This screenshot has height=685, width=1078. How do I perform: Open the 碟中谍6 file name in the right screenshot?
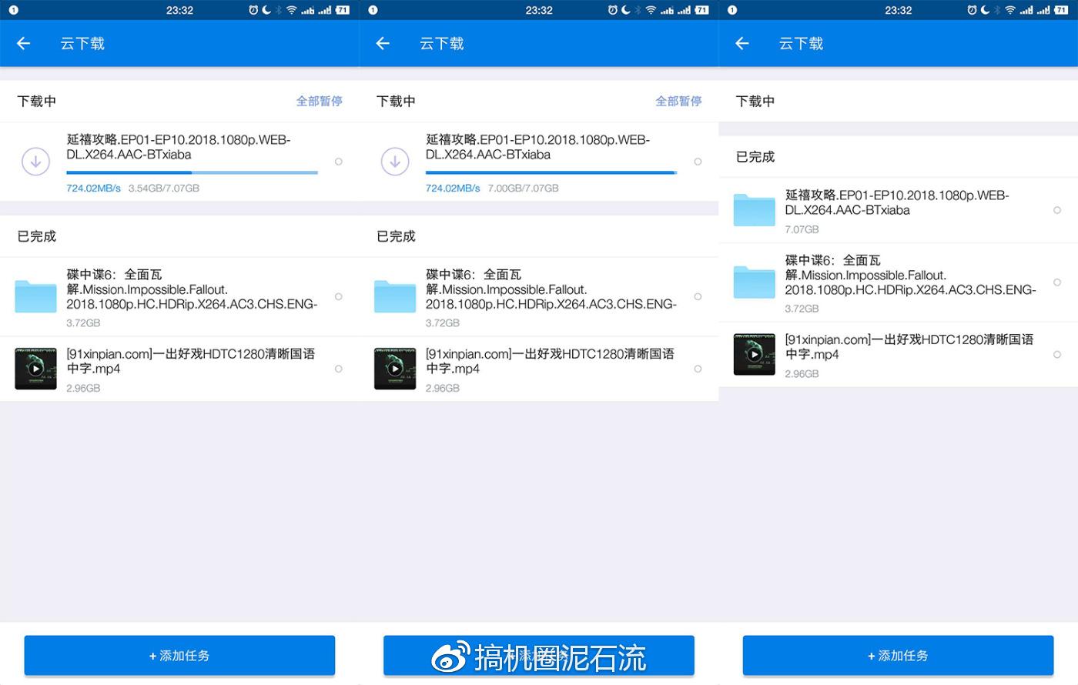point(910,275)
